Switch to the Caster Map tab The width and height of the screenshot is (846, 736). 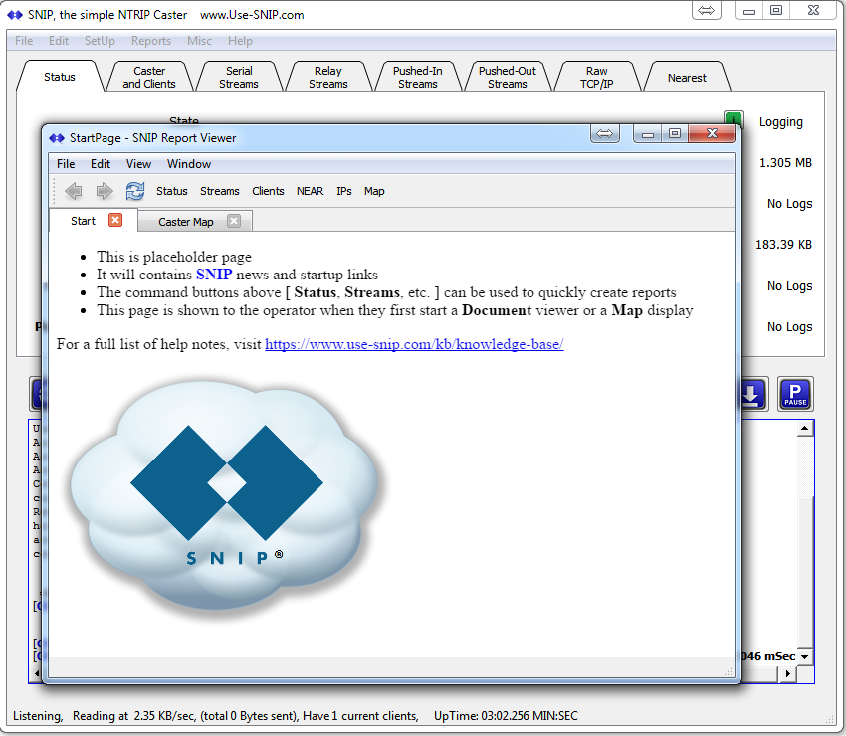(x=185, y=222)
